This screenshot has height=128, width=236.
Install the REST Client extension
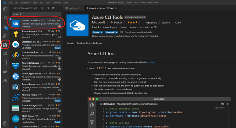click(x=58, y=122)
